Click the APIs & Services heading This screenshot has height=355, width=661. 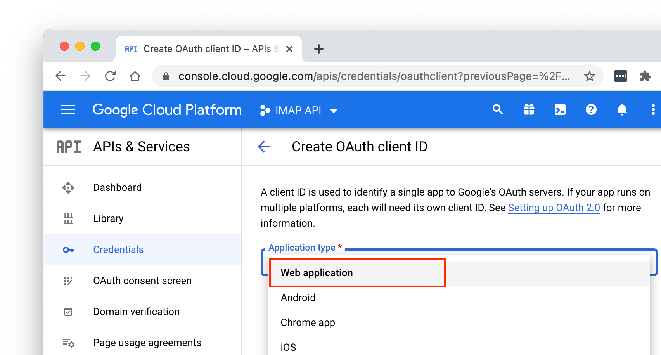[142, 147]
